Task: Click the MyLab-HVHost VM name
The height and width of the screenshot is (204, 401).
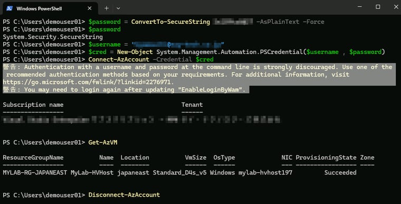Action: click(92, 172)
